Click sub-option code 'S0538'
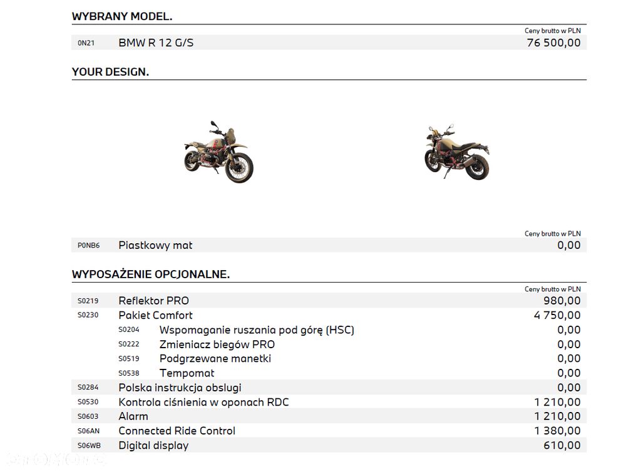 tap(128, 373)
